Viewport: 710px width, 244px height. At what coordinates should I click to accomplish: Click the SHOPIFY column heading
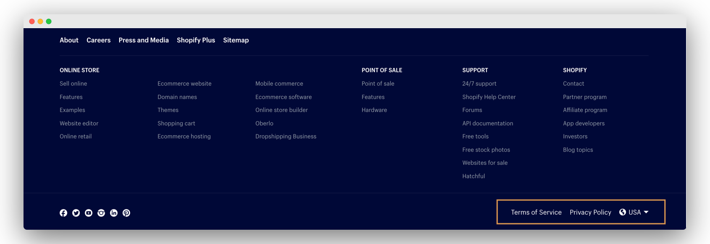pos(575,70)
